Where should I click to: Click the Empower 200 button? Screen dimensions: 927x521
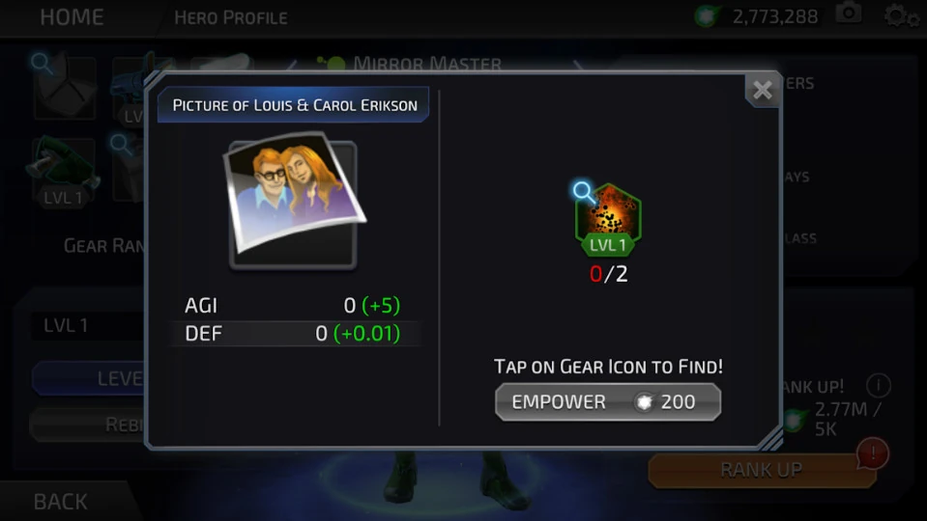pyautogui.click(x=608, y=402)
